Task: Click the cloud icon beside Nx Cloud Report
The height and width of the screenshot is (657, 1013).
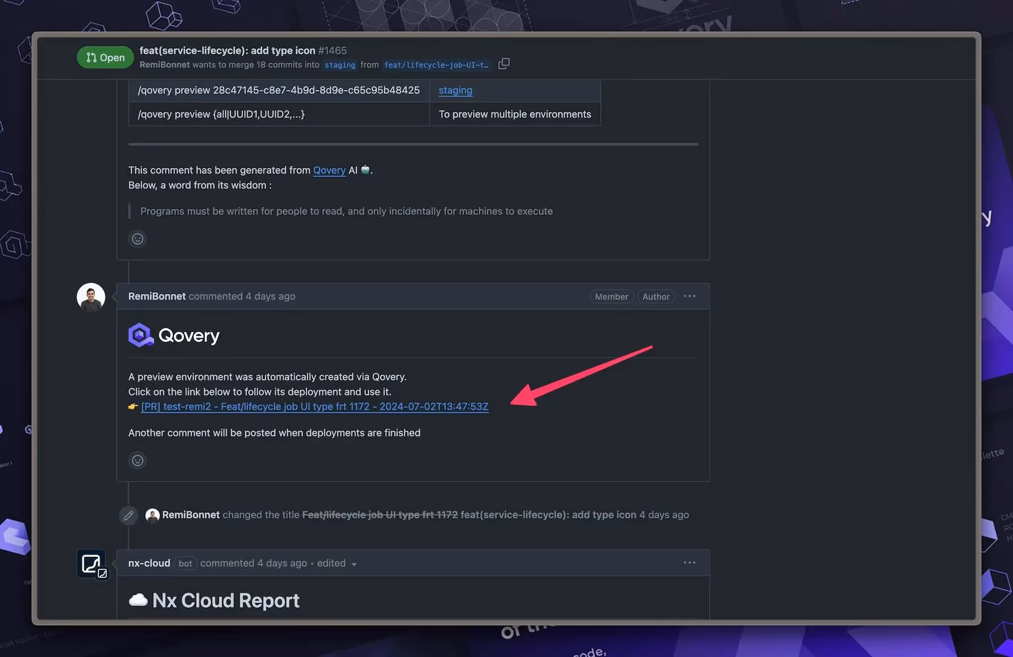Action: coord(137,600)
